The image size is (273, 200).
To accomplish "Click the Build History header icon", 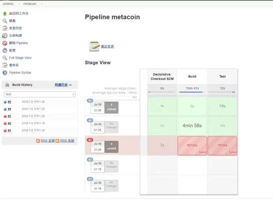I will [7, 85].
